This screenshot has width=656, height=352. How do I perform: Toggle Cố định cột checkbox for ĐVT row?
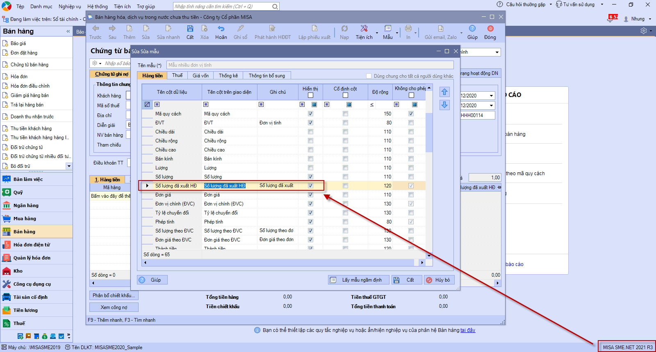coord(345,123)
